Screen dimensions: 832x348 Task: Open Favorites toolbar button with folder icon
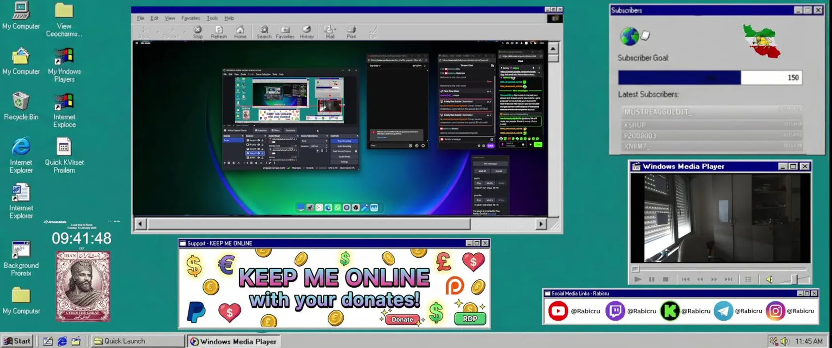tap(285, 32)
